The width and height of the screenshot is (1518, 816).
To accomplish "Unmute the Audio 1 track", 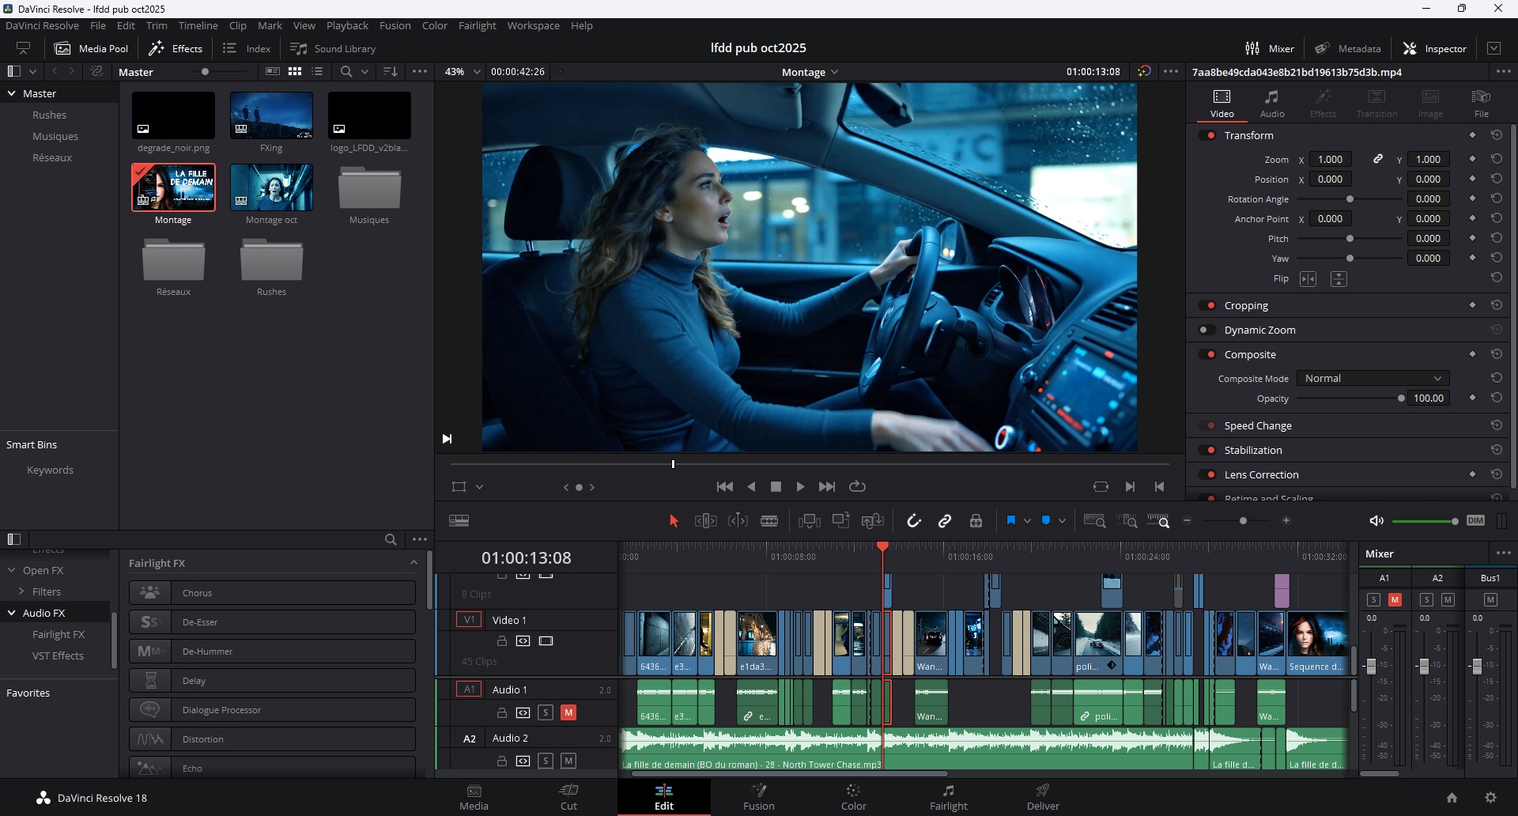I will [x=568, y=712].
